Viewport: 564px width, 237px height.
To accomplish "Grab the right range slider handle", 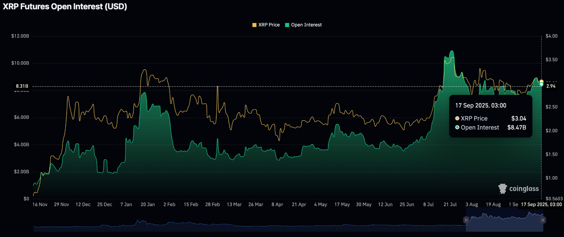I will pyautogui.click(x=543, y=220).
